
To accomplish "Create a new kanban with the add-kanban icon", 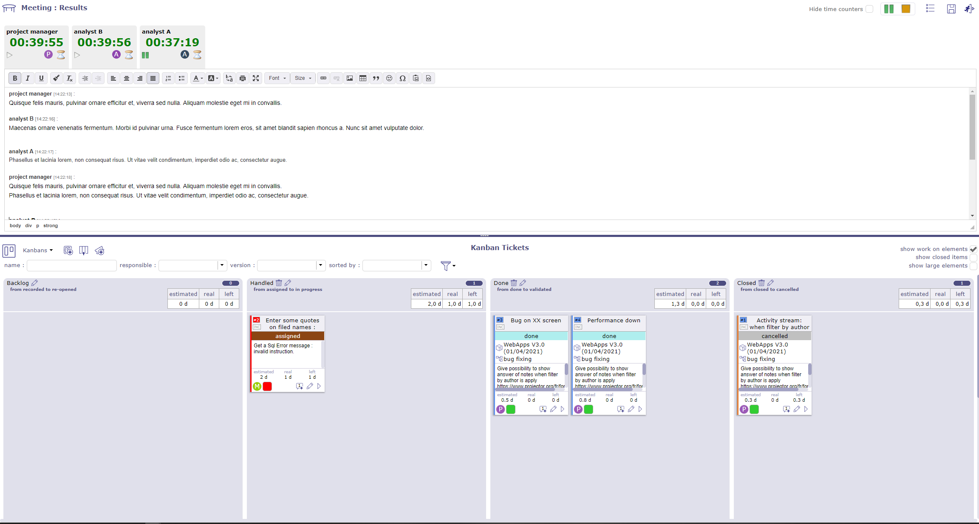I will click(x=68, y=251).
